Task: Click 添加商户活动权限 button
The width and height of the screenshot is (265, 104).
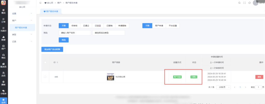Action: tap(52, 49)
